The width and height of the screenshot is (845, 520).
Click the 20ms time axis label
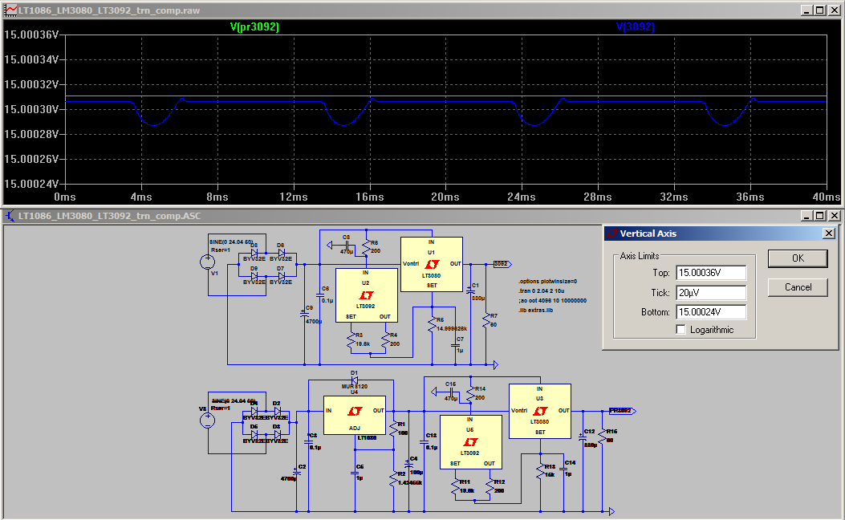[445, 197]
